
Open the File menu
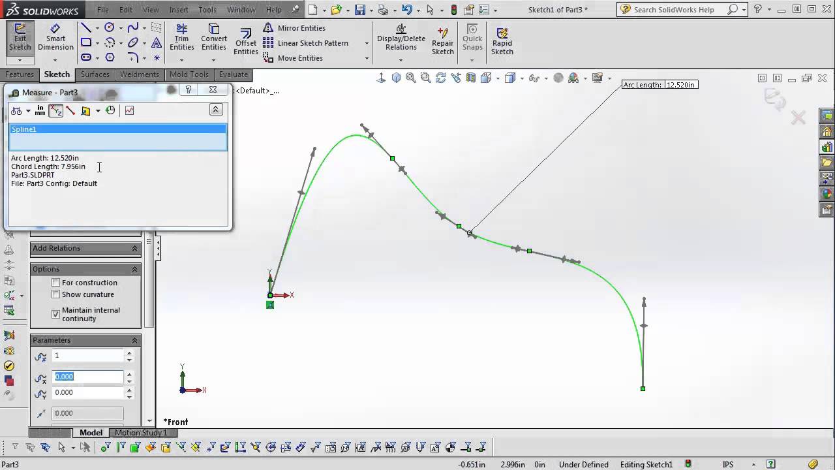click(103, 10)
